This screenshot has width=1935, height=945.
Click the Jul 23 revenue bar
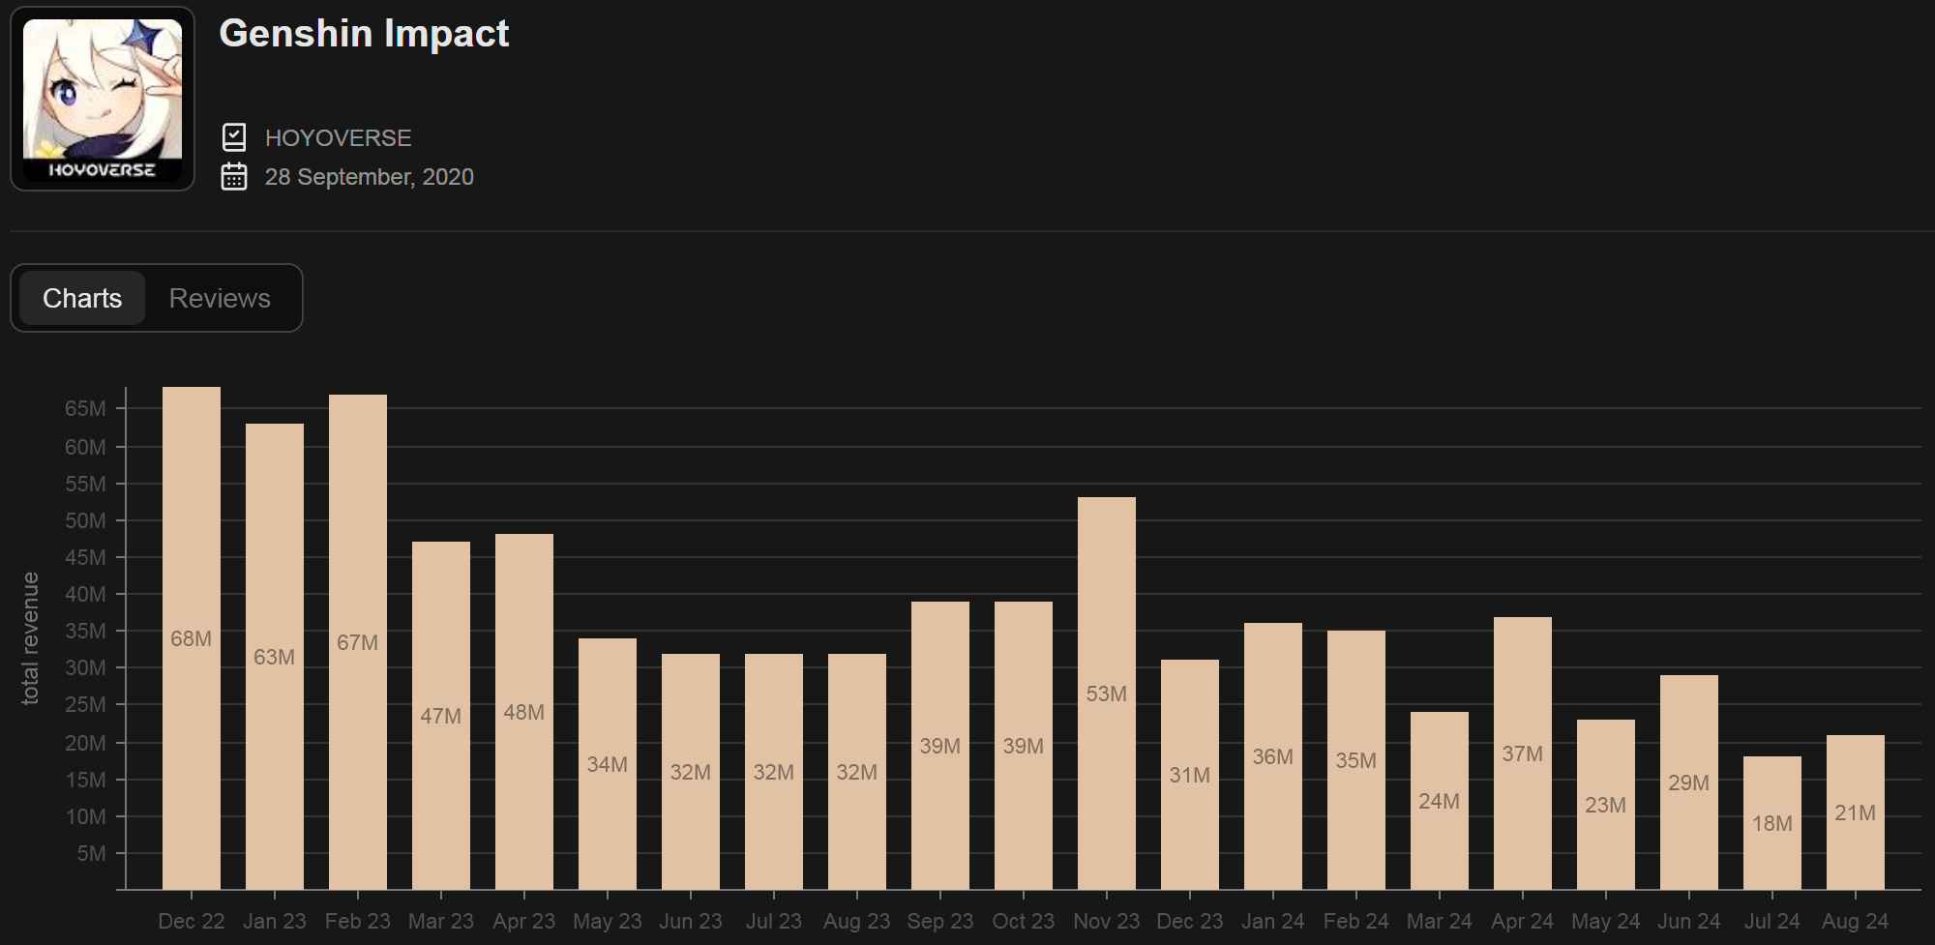click(x=774, y=772)
